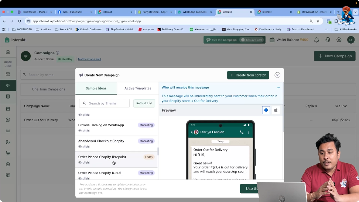Open the chat bubble icon in sidebar
The height and width of the screenshot is (202, 359).
(8, 120)
